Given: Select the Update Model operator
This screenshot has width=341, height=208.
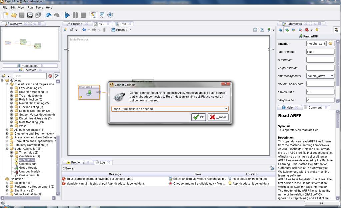Looking at the screenshot, I should pos(28,164).
